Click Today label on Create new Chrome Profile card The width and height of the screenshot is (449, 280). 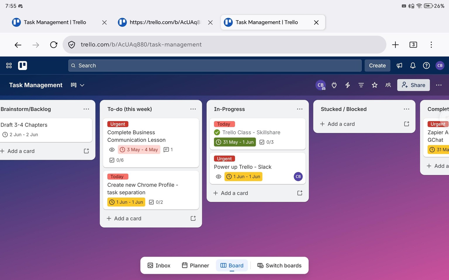pos(118,177)
